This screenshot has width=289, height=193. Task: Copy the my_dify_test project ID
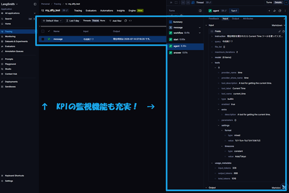tap(65, 11)
